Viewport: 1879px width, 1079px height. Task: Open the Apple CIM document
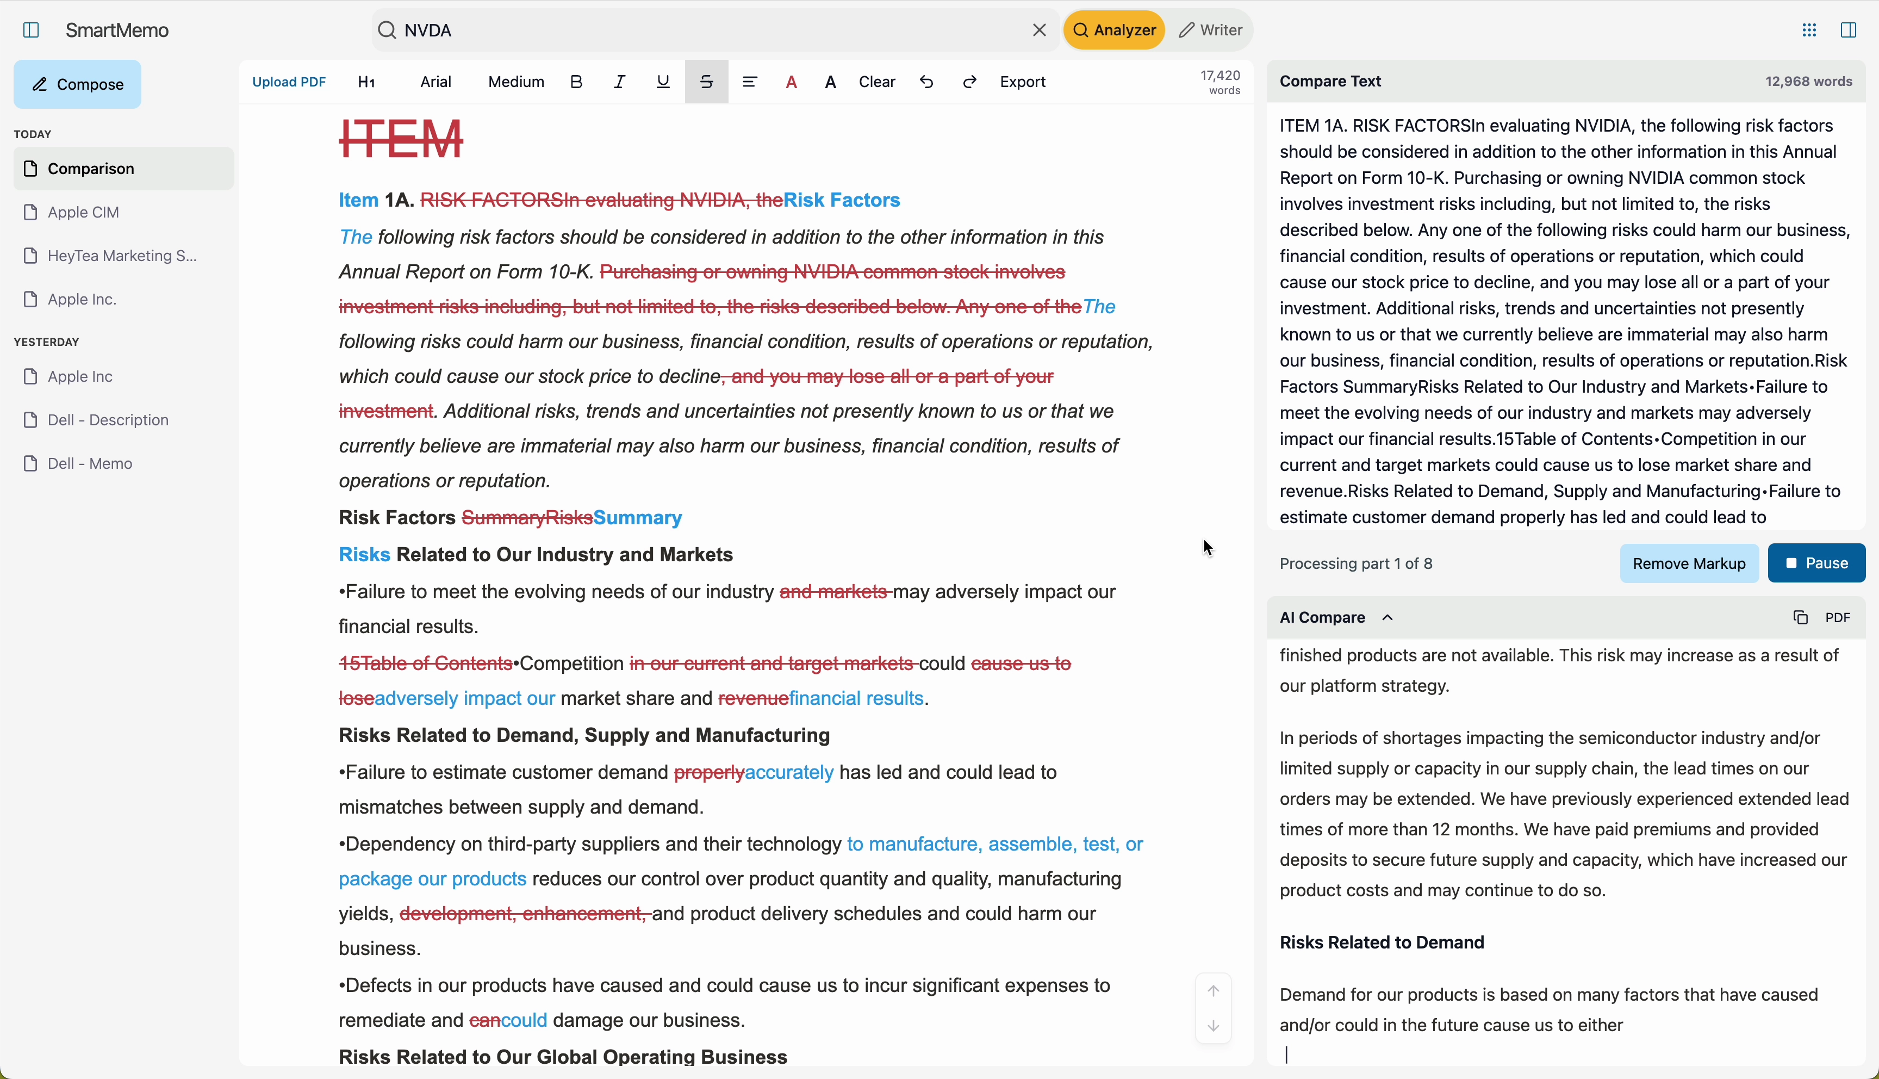83,213
